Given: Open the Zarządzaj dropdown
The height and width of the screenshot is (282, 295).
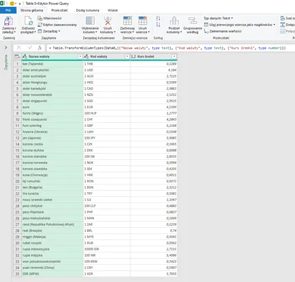Looking at the screenshot, I should pyautogui.click(x=49, y=31).
